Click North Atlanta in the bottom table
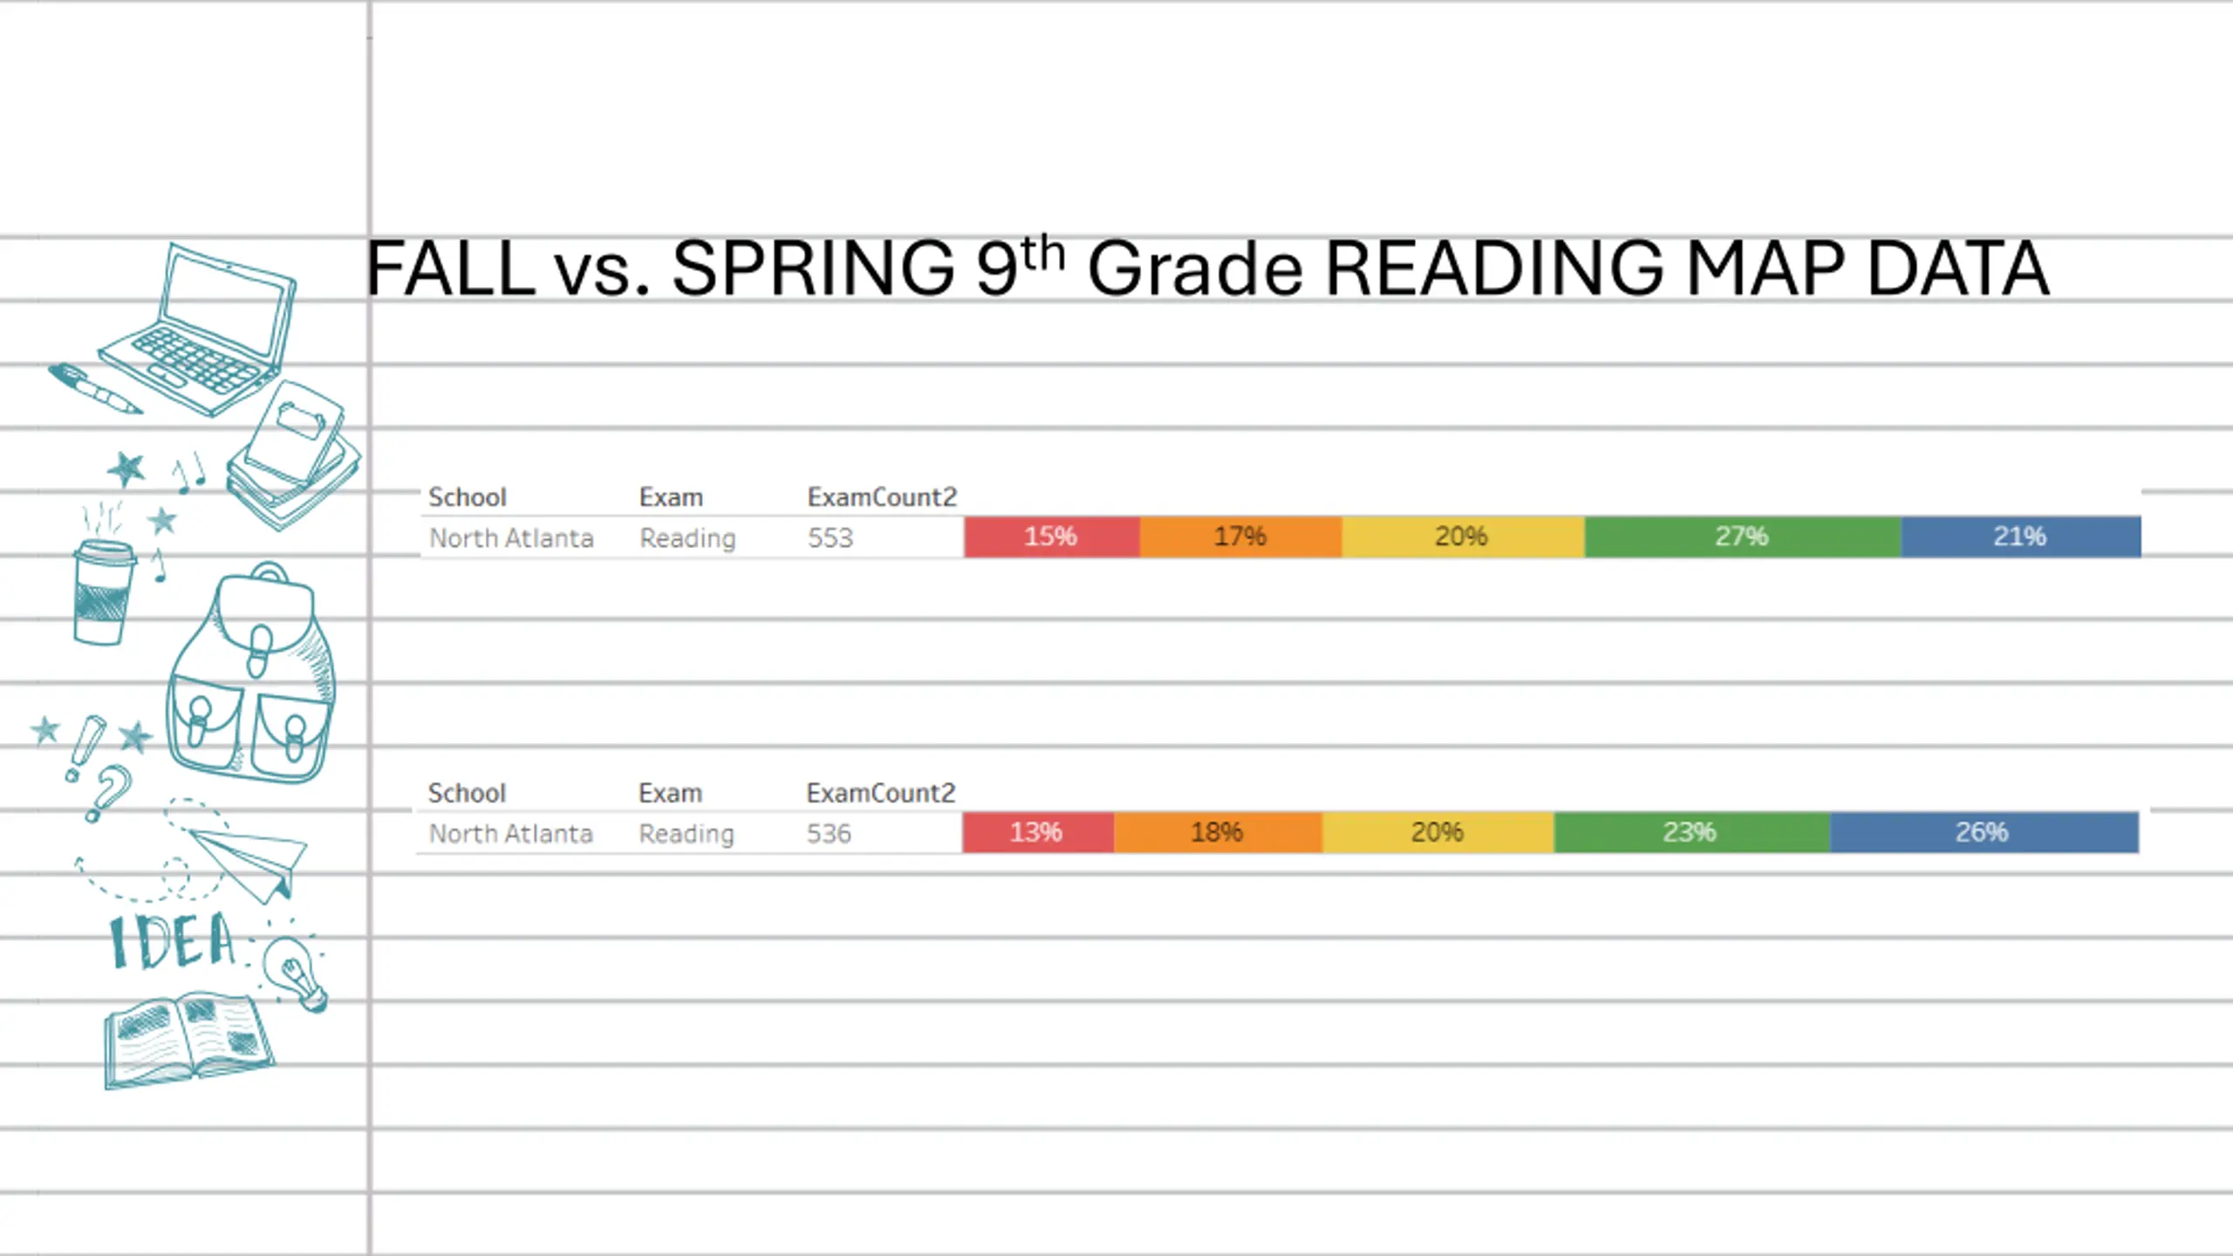2233x1256 pixels. [511, 834]
